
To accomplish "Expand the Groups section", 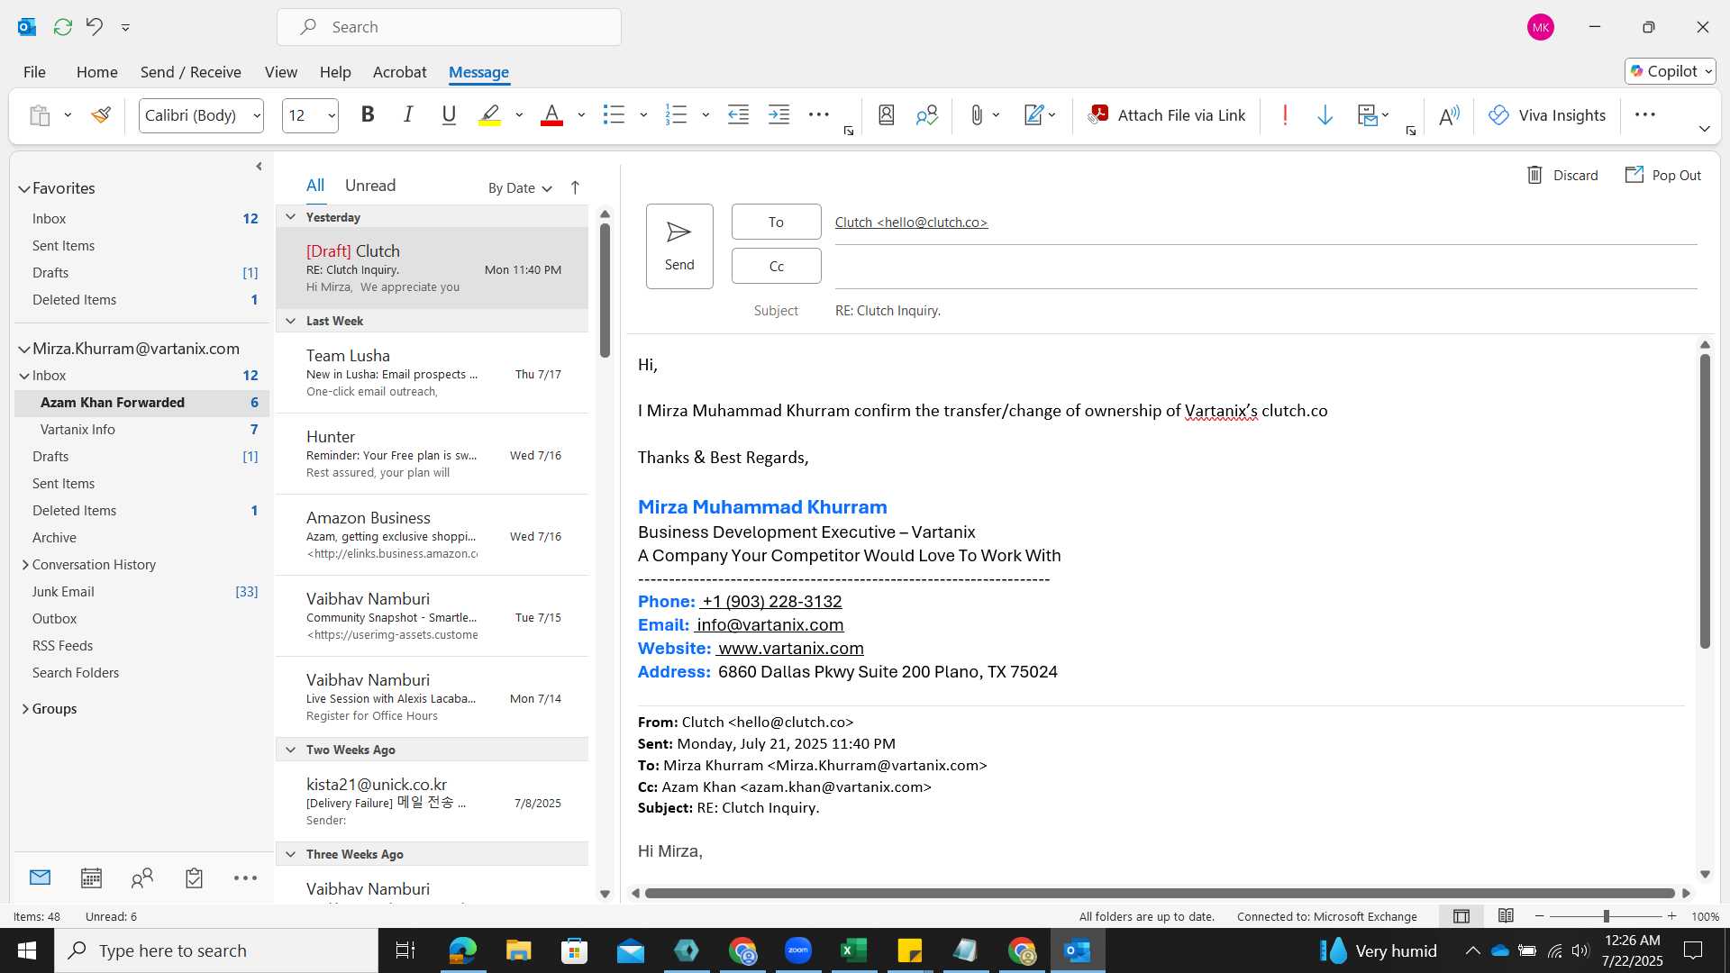I will (x=25, y=709).
